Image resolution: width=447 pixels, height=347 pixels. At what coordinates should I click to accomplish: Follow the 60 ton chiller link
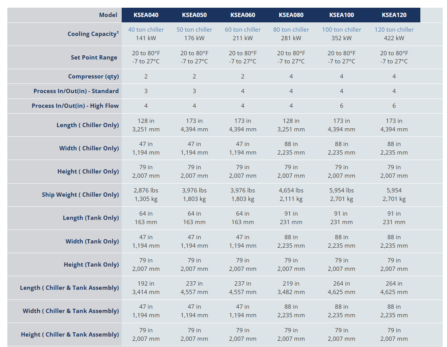[243, 30]
